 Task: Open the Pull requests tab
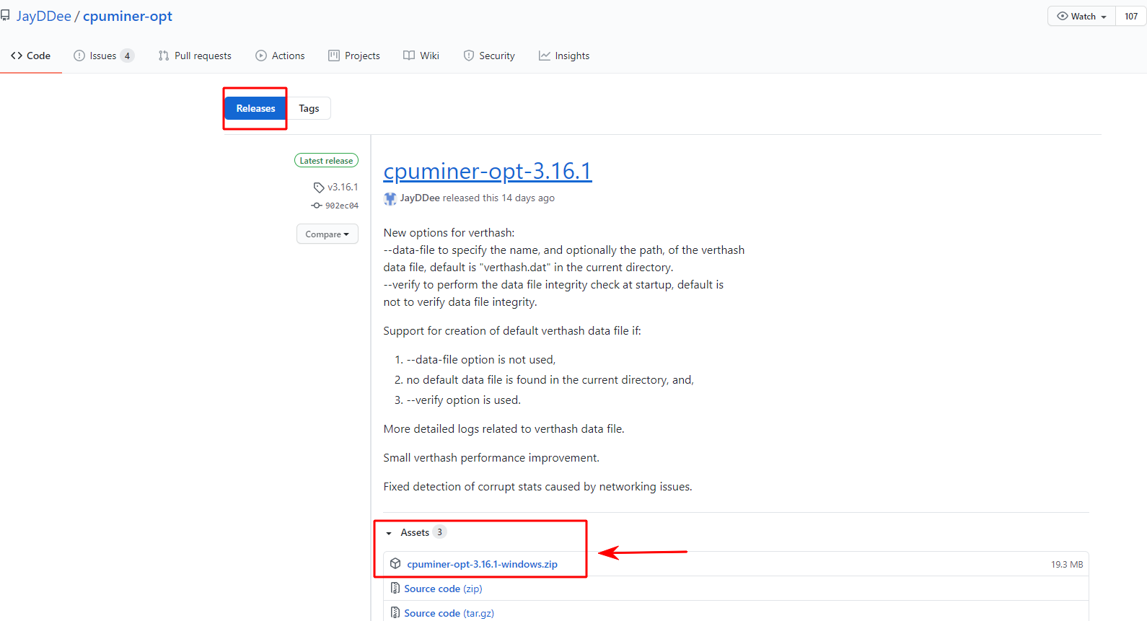point(195,56)
